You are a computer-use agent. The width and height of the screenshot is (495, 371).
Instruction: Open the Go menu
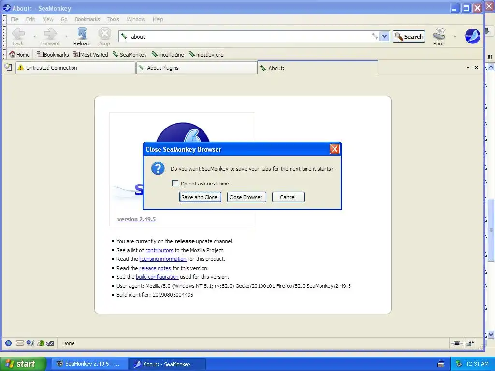(64, 19)
